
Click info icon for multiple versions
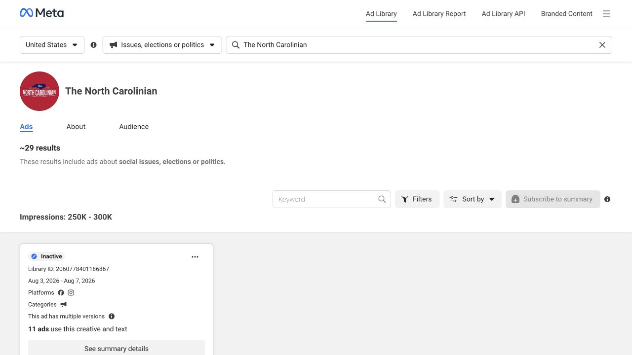click(112, 316)
